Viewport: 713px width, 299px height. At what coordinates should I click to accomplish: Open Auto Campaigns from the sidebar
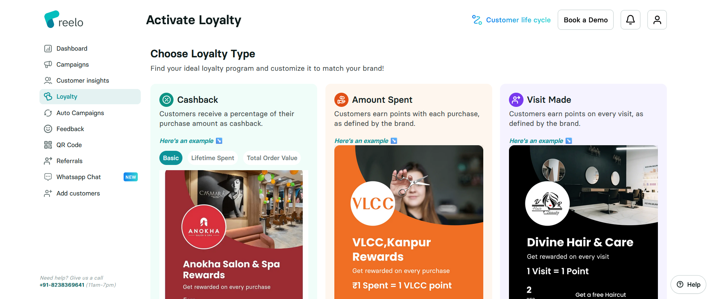pos(48,112)
